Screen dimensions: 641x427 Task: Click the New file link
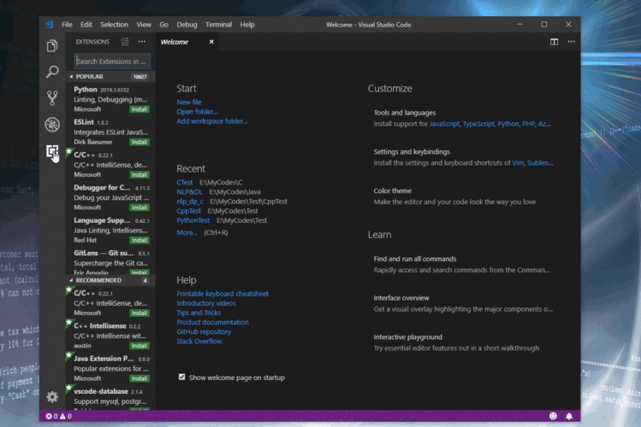click(189, 102)
